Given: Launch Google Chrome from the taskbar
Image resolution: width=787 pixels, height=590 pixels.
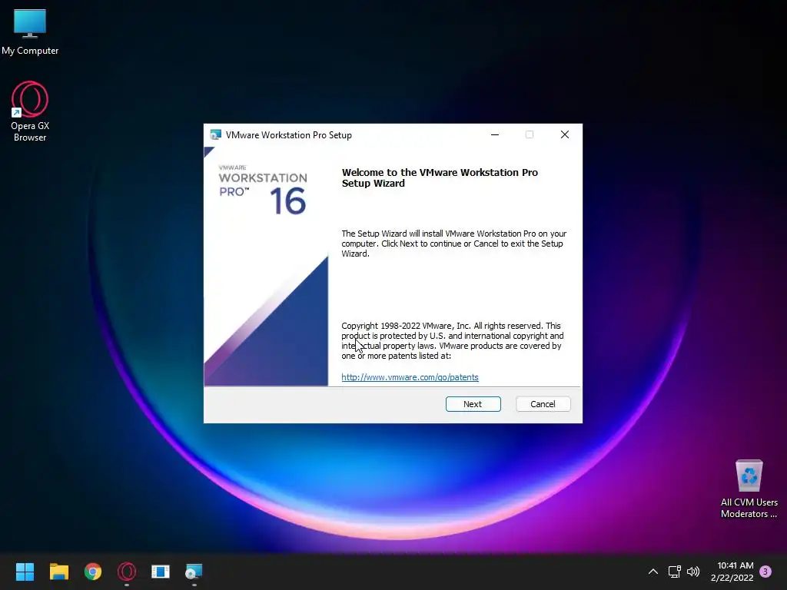Looking at the screenshot, I should coord(93,572).
